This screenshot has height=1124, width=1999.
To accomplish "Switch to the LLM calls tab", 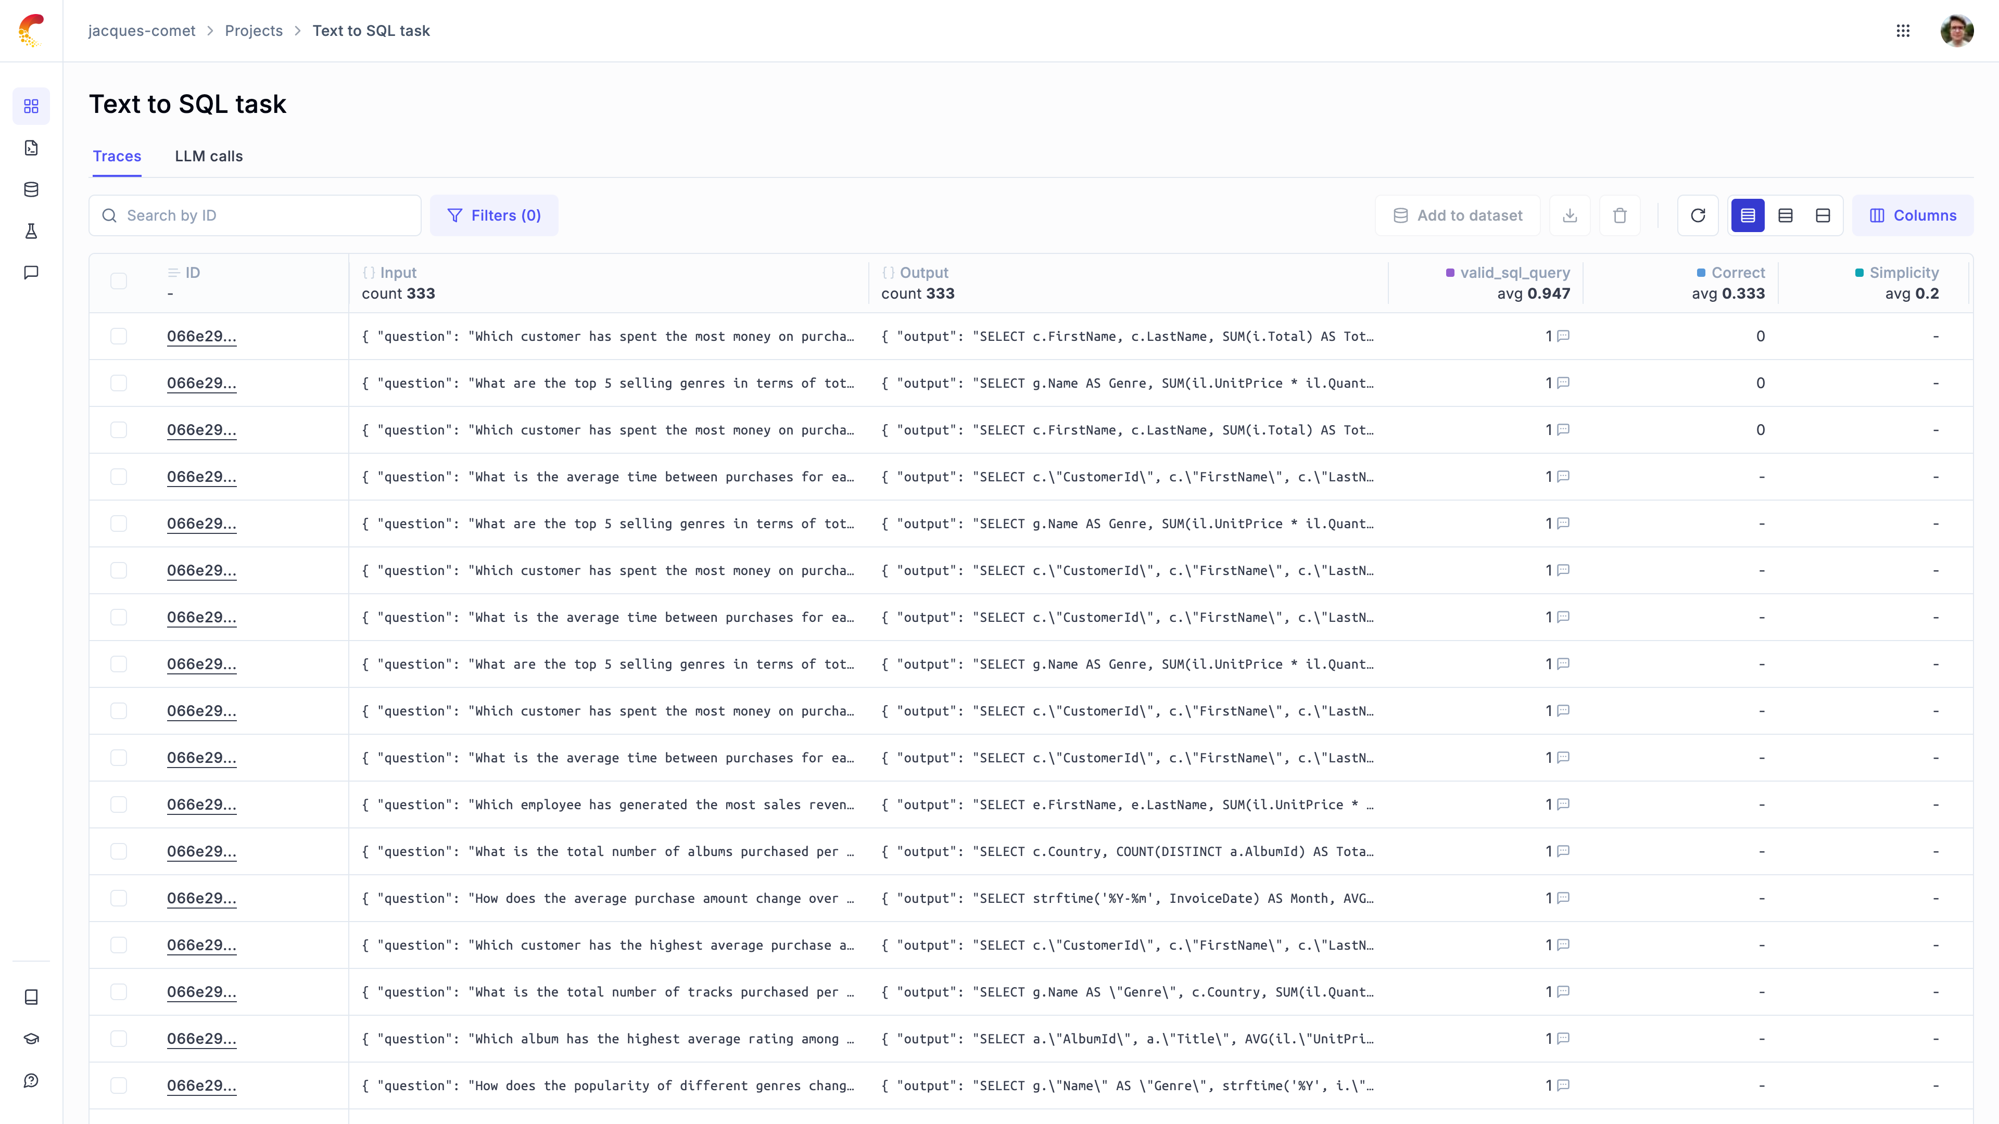I will coord(209,156).
